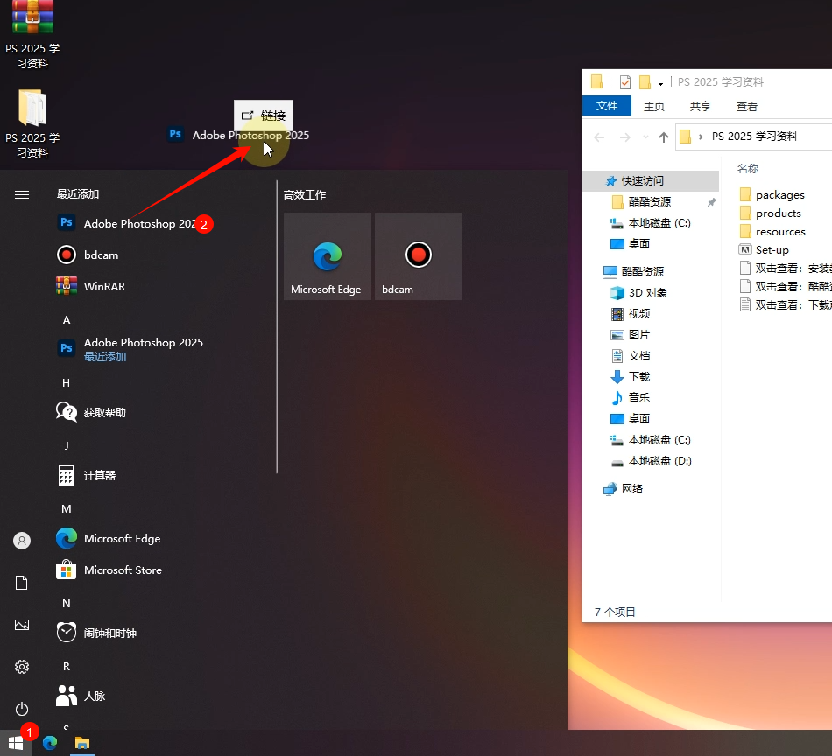Launch the calculator app (计算器)
Screen dimensions: 832x756
click(100, 475)
